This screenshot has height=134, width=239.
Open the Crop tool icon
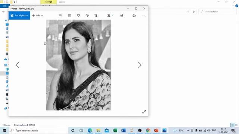(x=96, y=16)
